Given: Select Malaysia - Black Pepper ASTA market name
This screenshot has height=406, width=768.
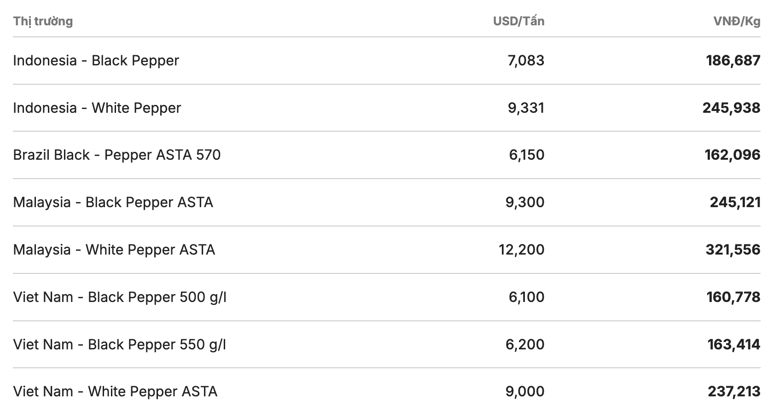Looking at the screenshot, I should (113, 202).
